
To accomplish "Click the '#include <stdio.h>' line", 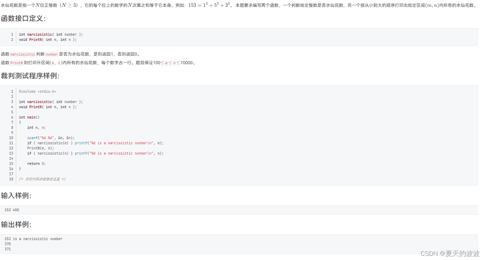I will point(38,91).
